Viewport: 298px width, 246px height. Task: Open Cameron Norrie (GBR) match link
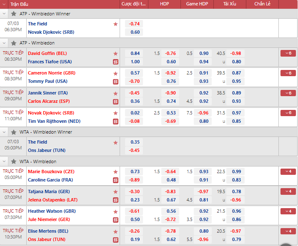point(52,73)
